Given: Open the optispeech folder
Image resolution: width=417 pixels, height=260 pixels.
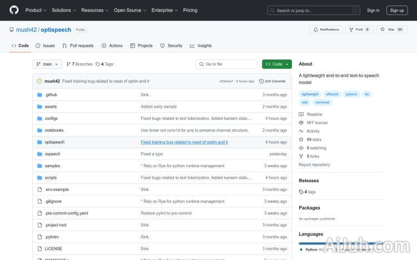Looking at the screenshot, I should (54, 142).
